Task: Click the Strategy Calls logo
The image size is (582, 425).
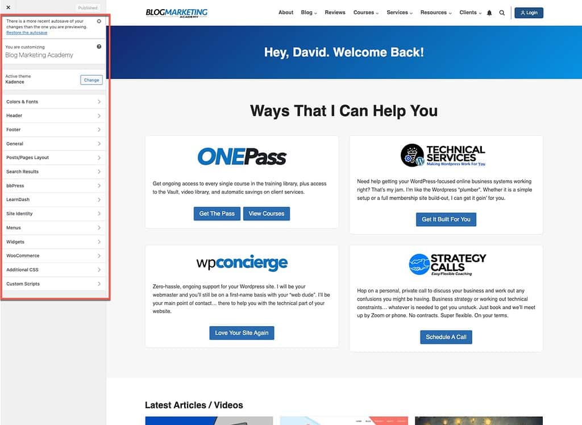Action: click(447, 264)
